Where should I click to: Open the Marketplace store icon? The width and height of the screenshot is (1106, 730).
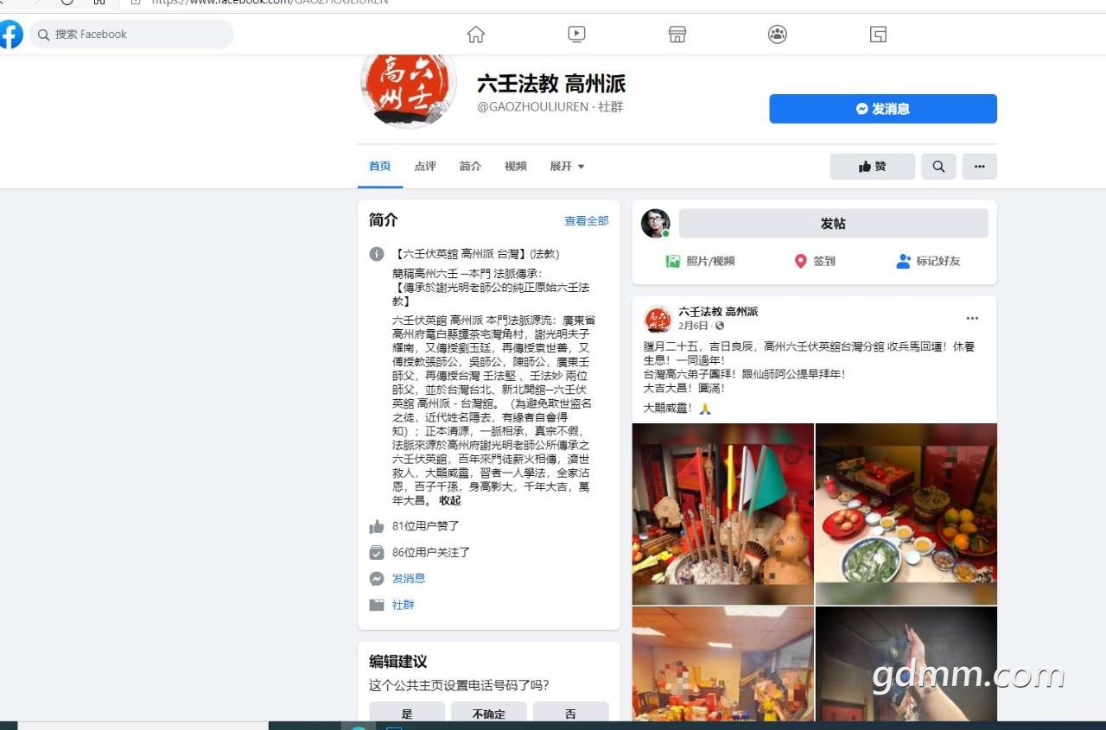click(x=677, y=35)
